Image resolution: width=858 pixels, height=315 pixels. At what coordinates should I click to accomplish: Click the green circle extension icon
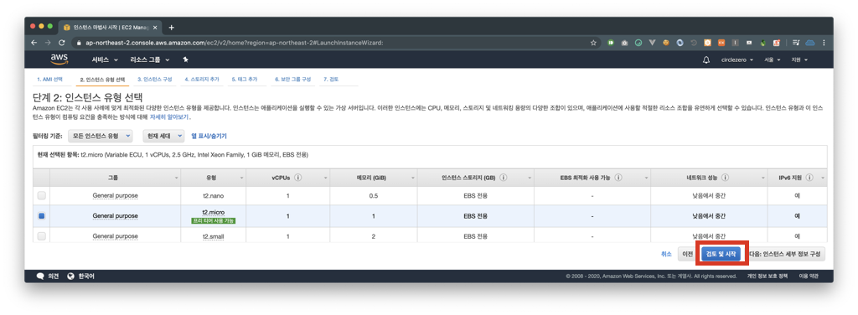tap(638, 42)
